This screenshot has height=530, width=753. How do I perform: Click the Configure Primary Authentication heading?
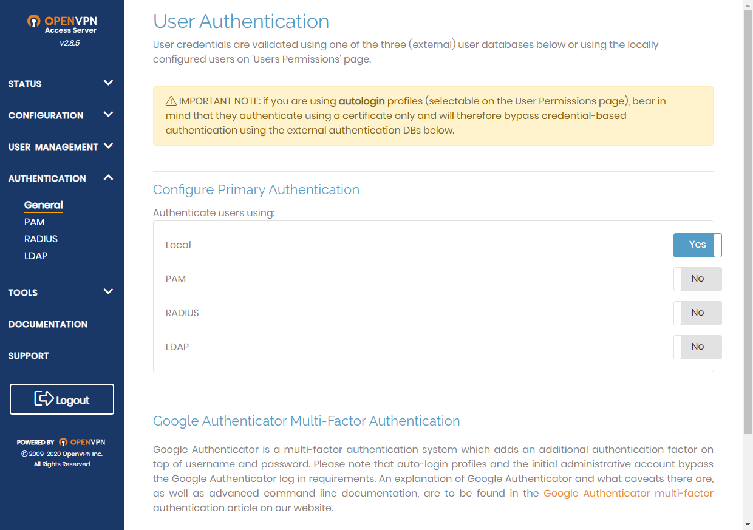[256, 190]
